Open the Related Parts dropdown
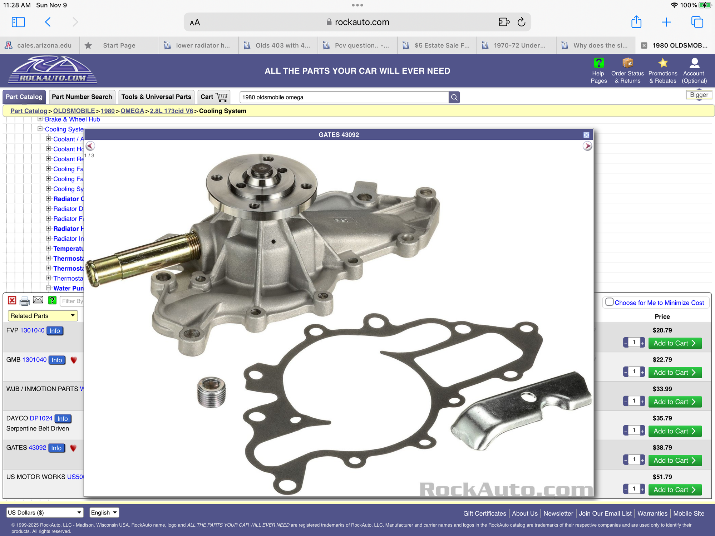This screenshot has height=536, width=715. 43,316
